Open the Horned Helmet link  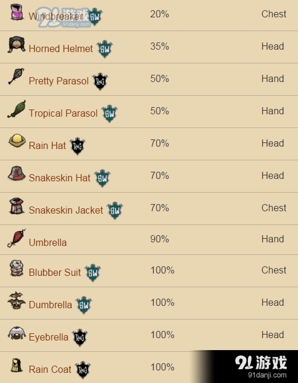(61, 48)
